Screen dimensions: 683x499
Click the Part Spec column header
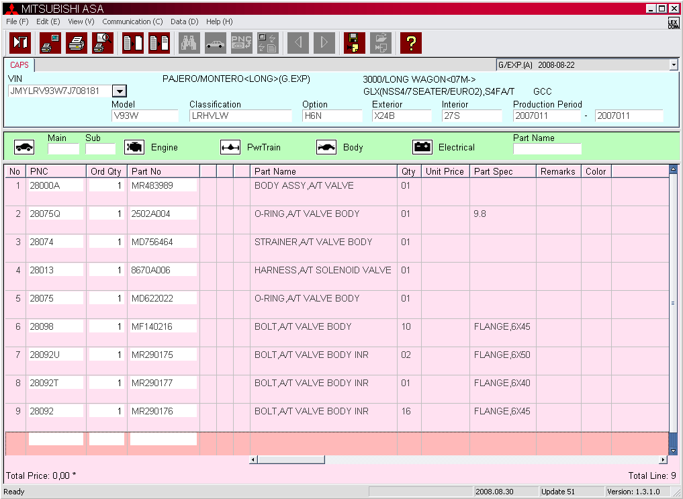click(x=502, y=171)
